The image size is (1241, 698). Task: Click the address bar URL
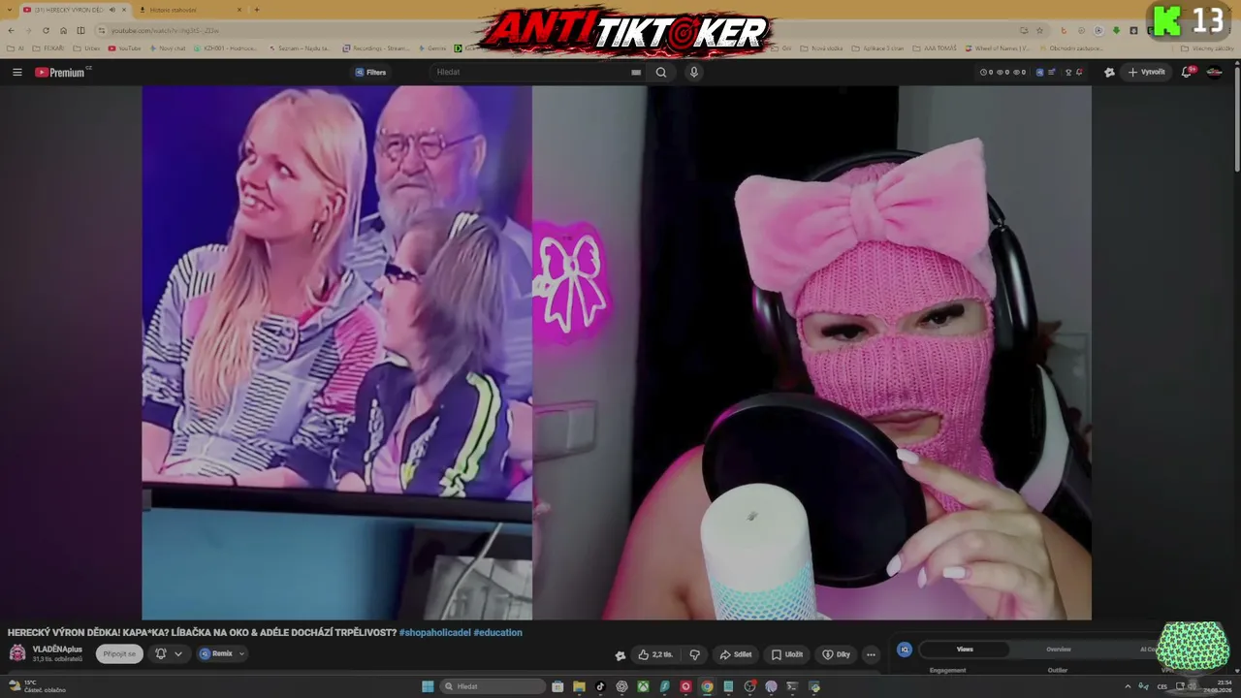click(165, 30)
